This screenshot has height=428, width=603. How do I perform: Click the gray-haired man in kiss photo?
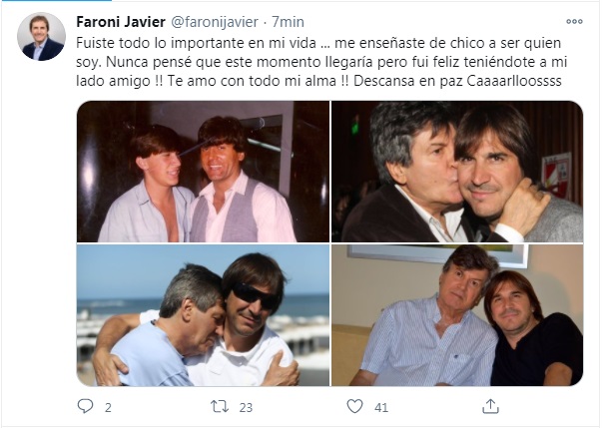(x=407, y=173)
